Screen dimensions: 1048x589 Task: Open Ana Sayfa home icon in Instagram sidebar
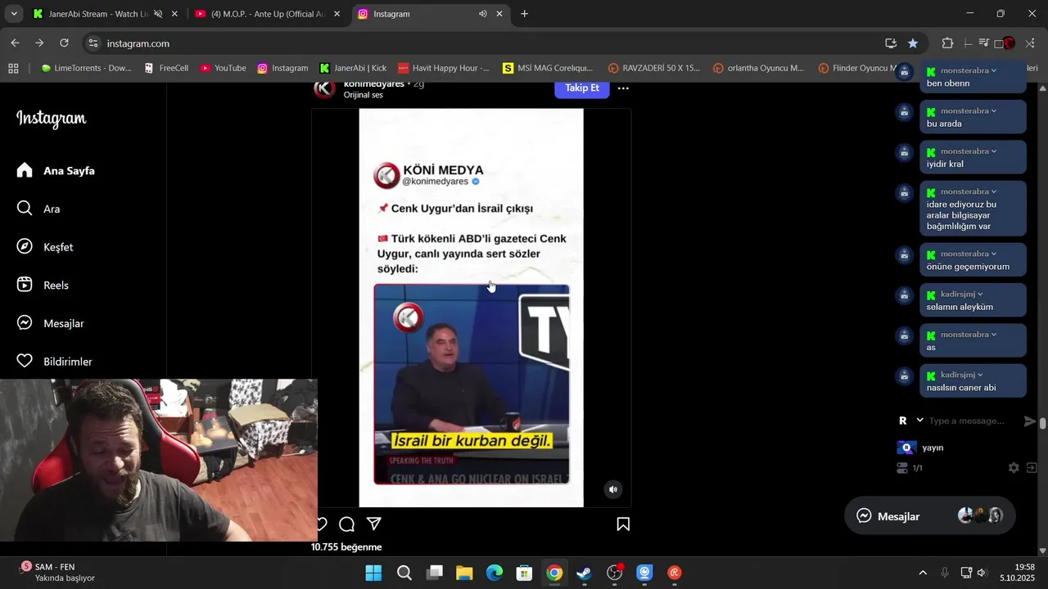pos(25,170)
